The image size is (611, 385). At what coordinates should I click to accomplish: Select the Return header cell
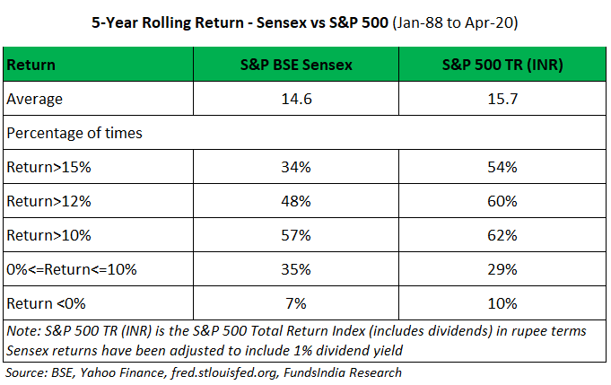31,66
